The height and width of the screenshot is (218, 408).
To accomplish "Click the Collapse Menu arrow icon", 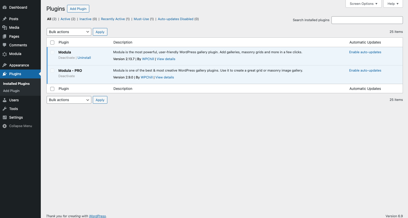I will [5, 126].
